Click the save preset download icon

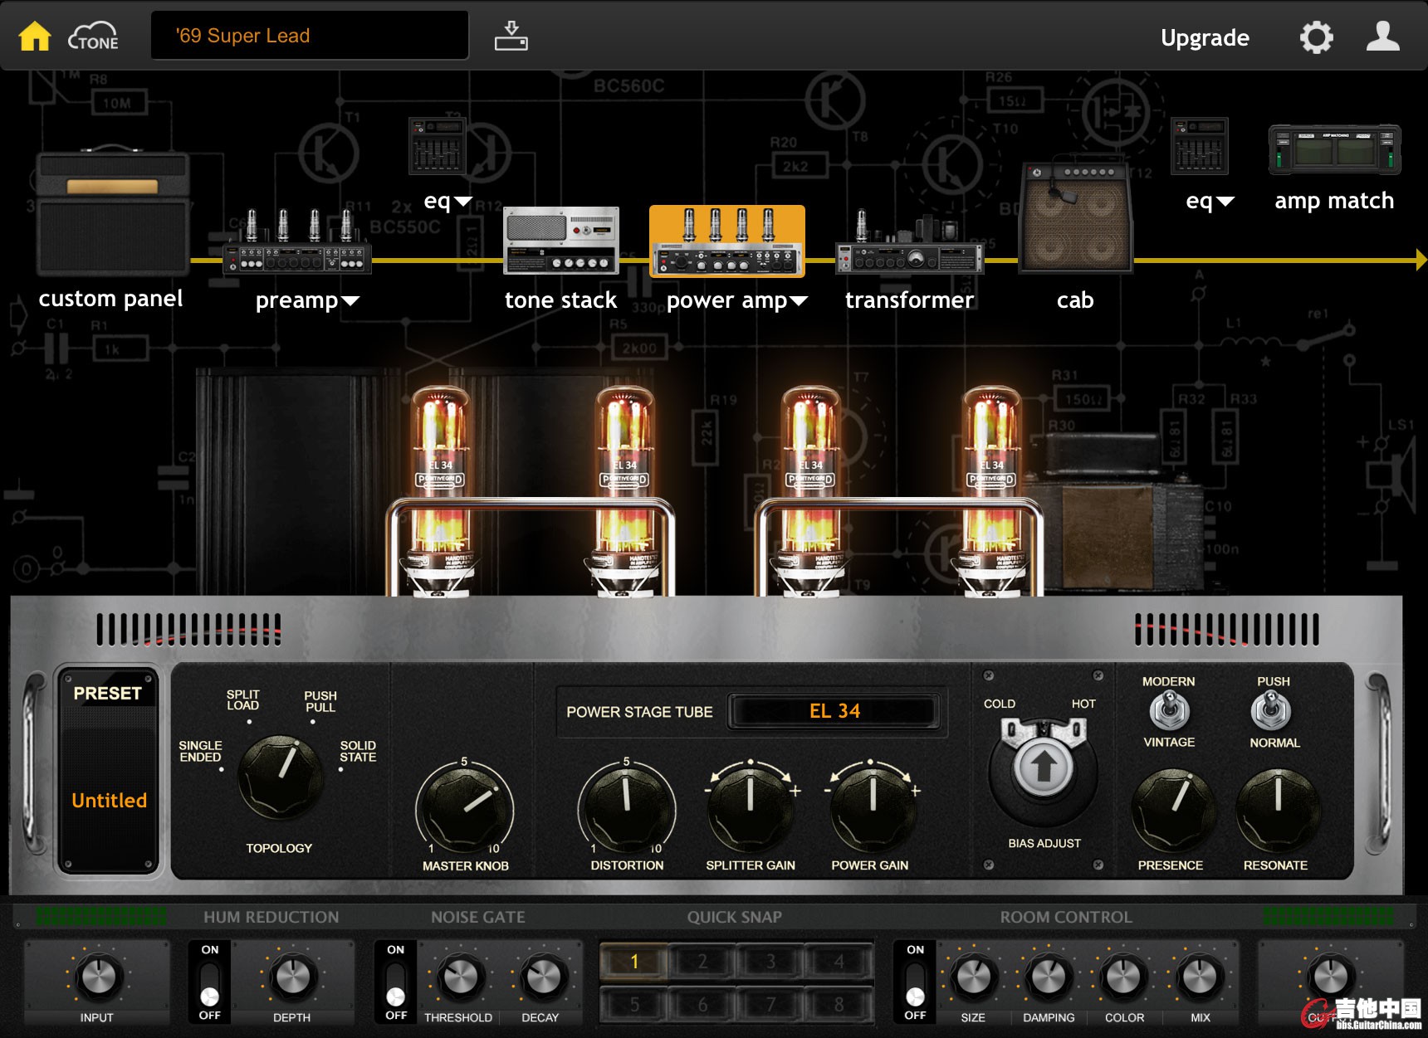(x=511, y=37)
